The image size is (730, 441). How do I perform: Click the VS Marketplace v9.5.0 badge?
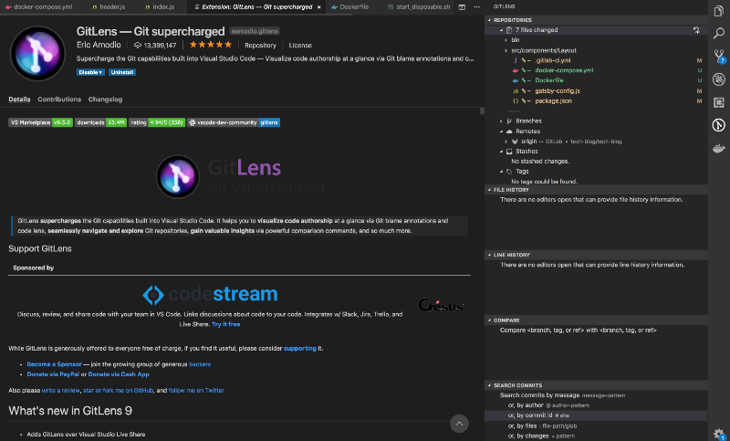click(x=40, y=122)
